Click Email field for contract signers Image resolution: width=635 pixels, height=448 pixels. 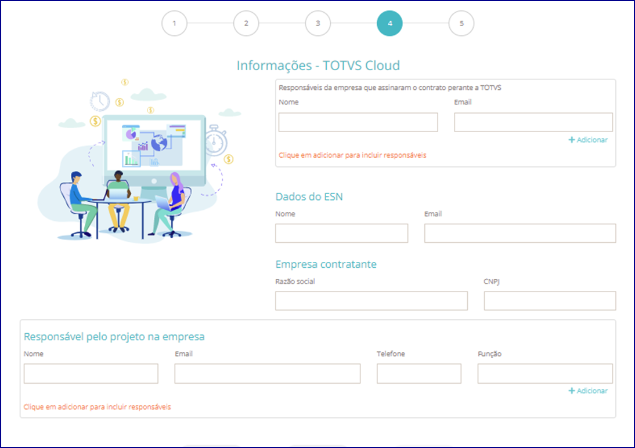click(533, 122)
